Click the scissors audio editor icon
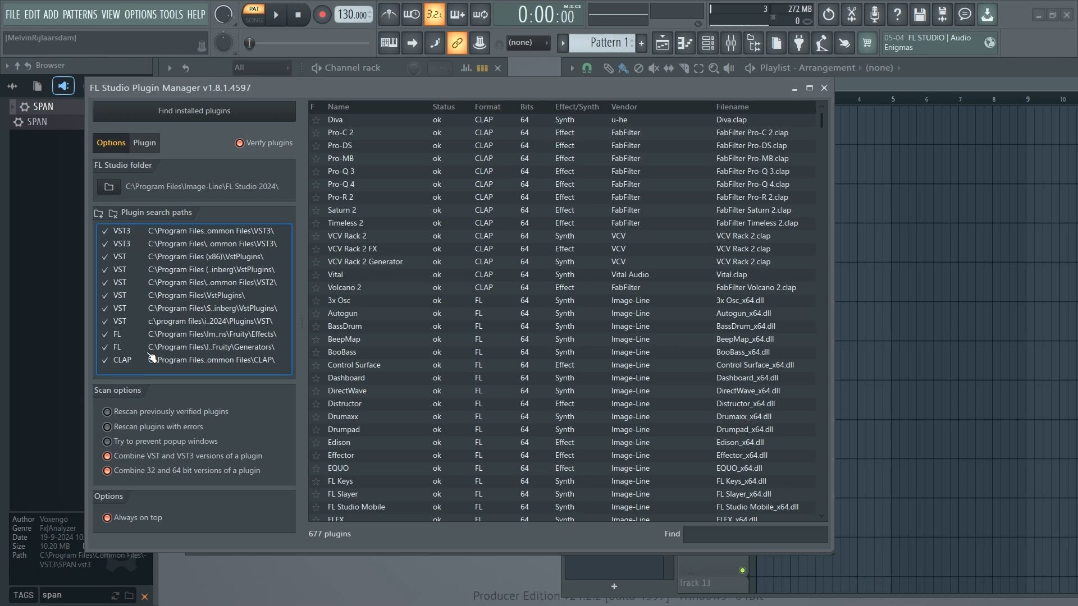 click(x=852, y=15)
